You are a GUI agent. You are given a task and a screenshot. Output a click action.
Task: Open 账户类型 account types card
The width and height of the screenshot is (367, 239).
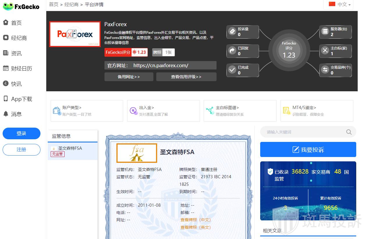tap(87, 110)
